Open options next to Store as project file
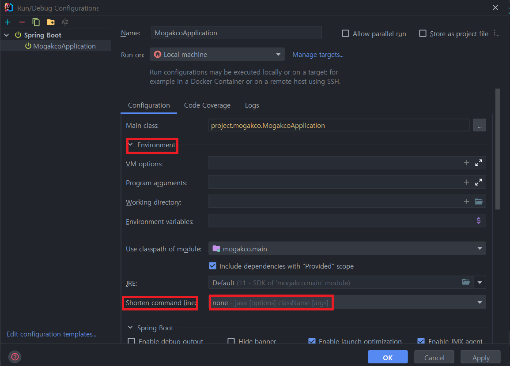 coord(495,33)
